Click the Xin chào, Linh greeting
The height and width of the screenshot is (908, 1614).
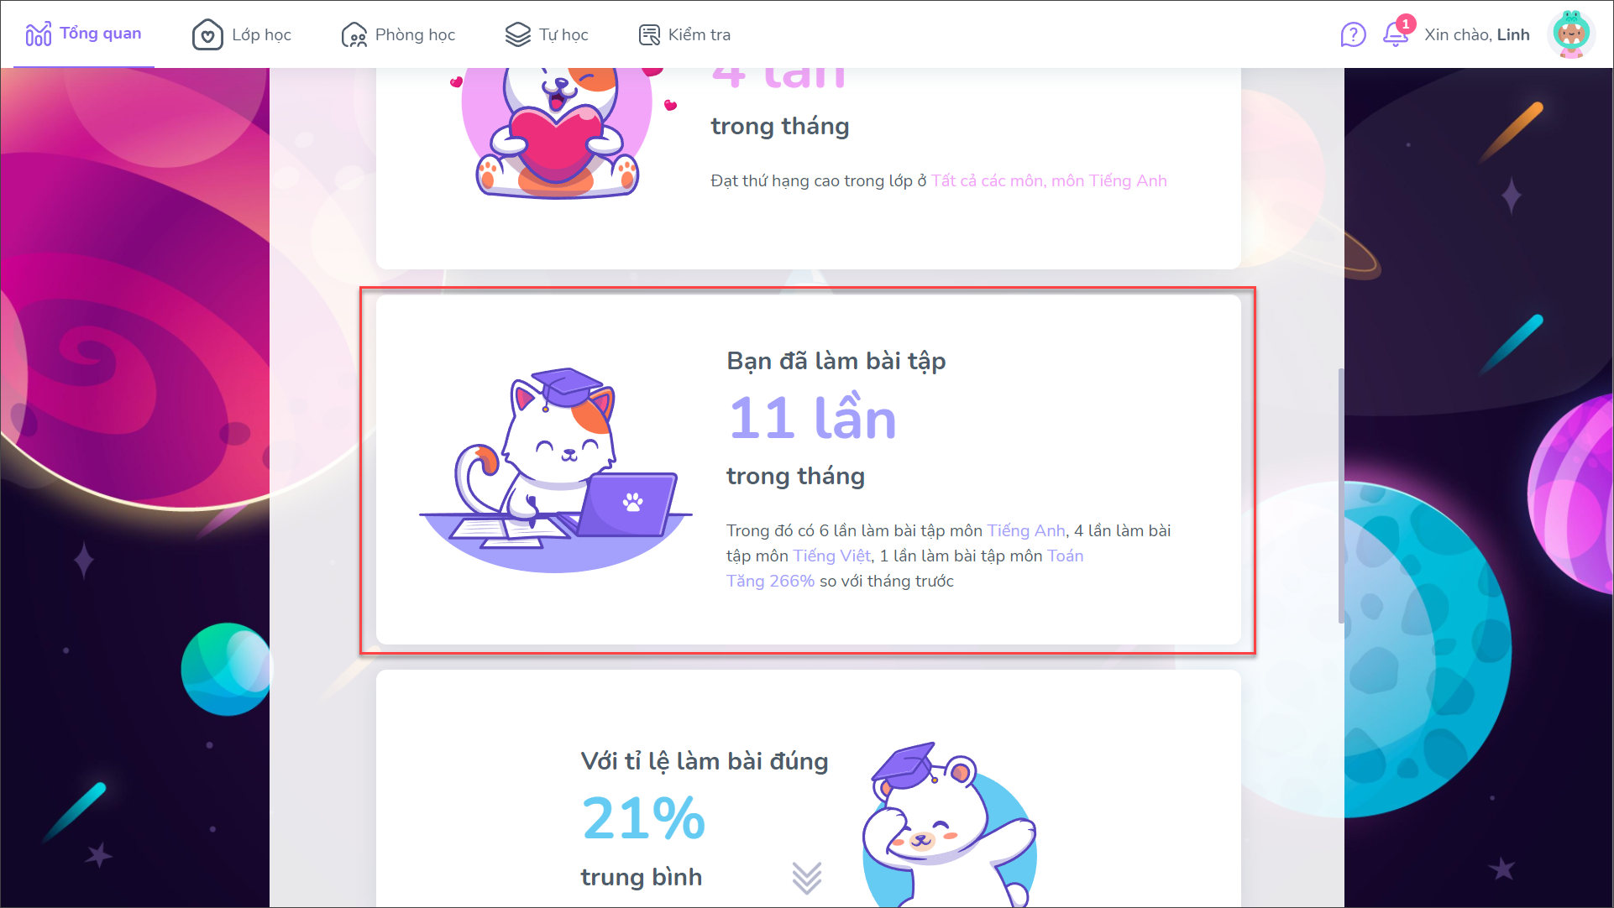(x=1476, y=35)
